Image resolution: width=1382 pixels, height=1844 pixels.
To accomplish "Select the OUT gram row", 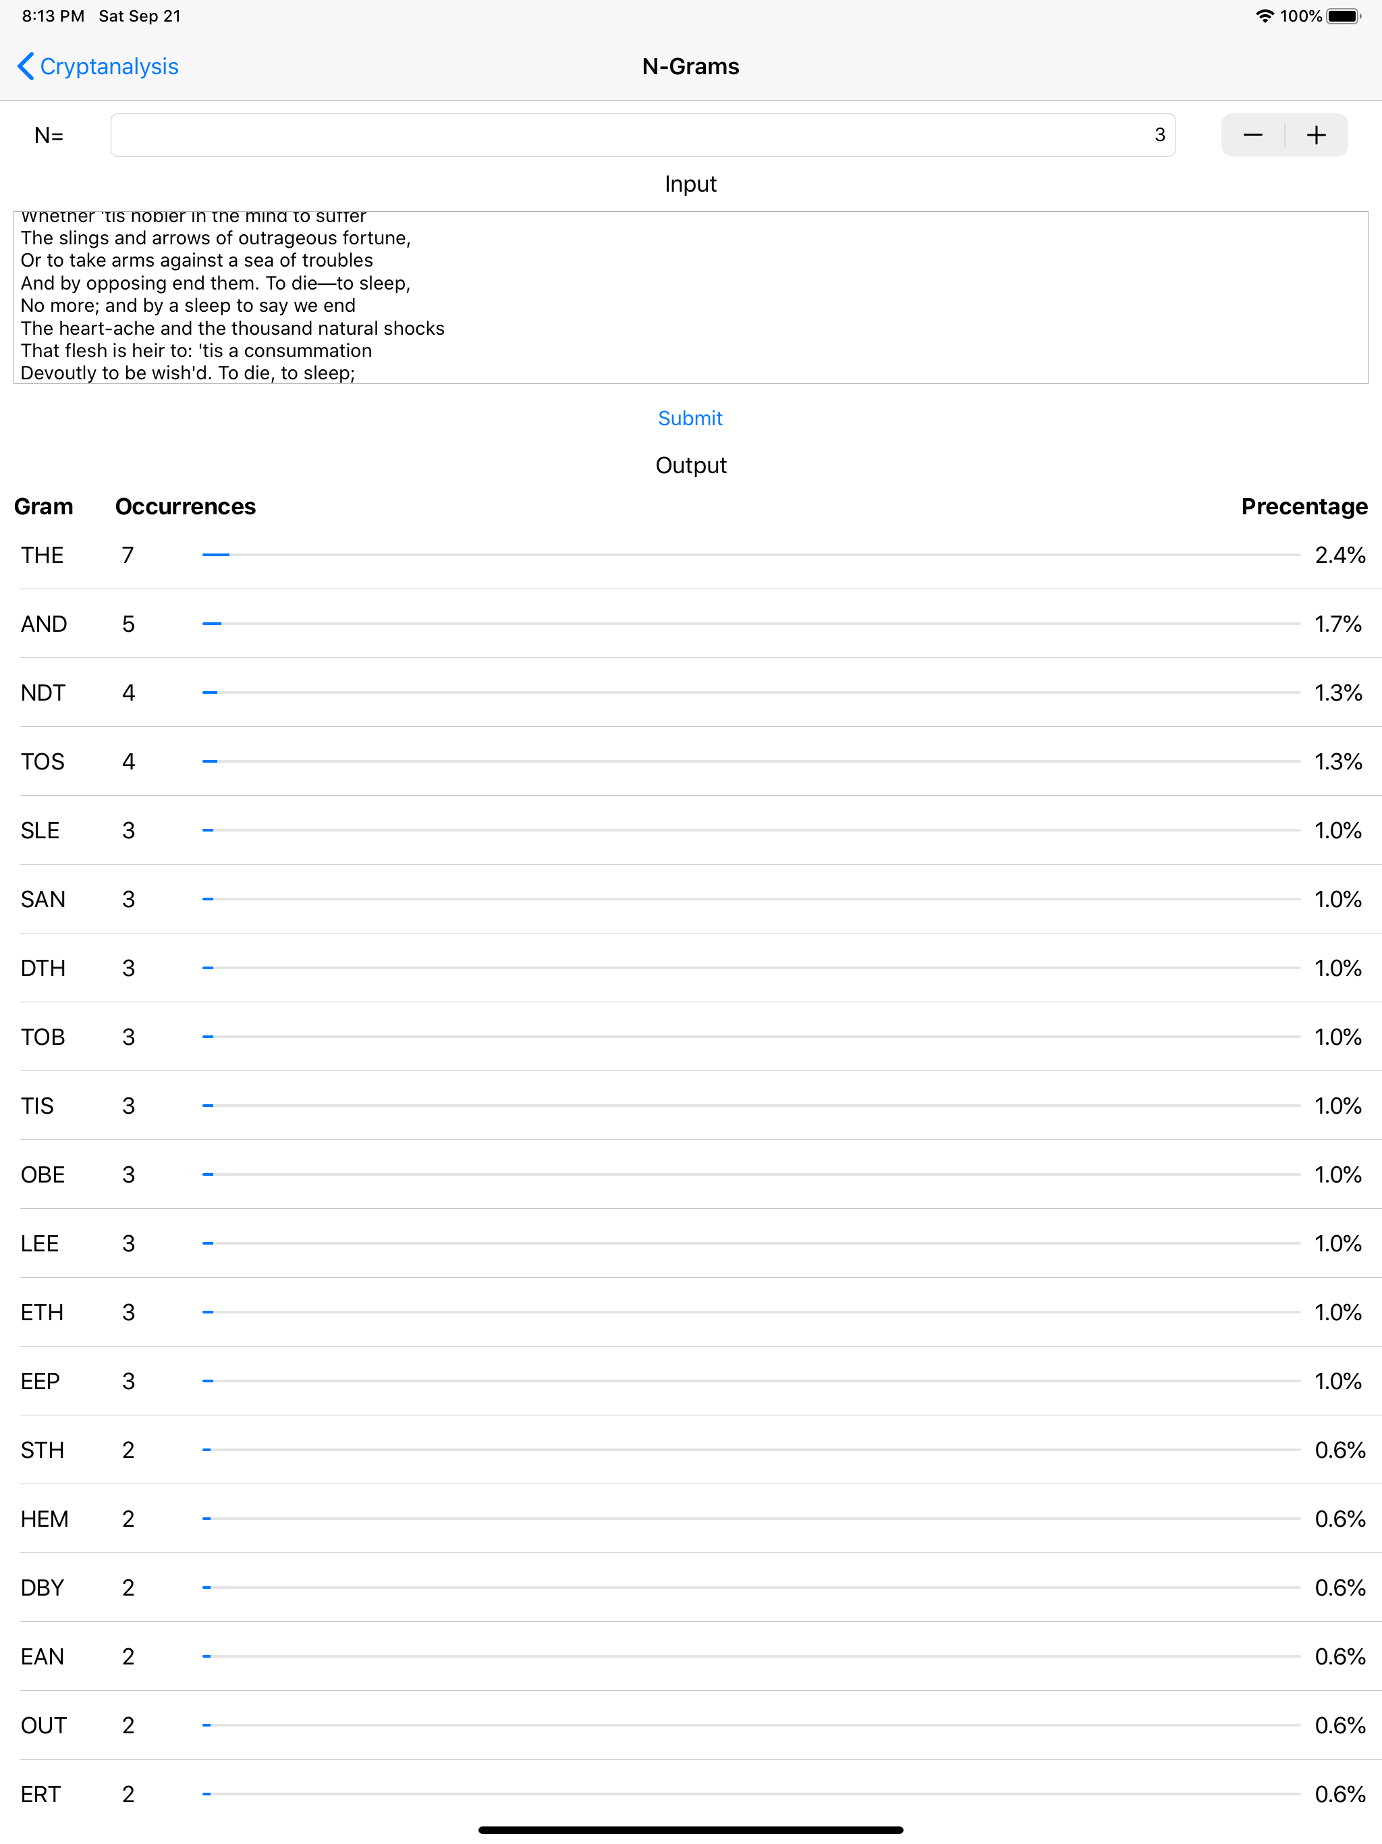I will 691,1725.
